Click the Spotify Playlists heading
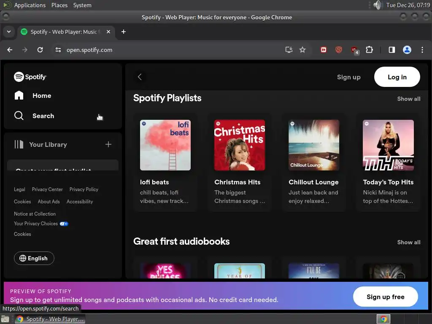The width and height of the screenshot is (432, 324). 167,98
